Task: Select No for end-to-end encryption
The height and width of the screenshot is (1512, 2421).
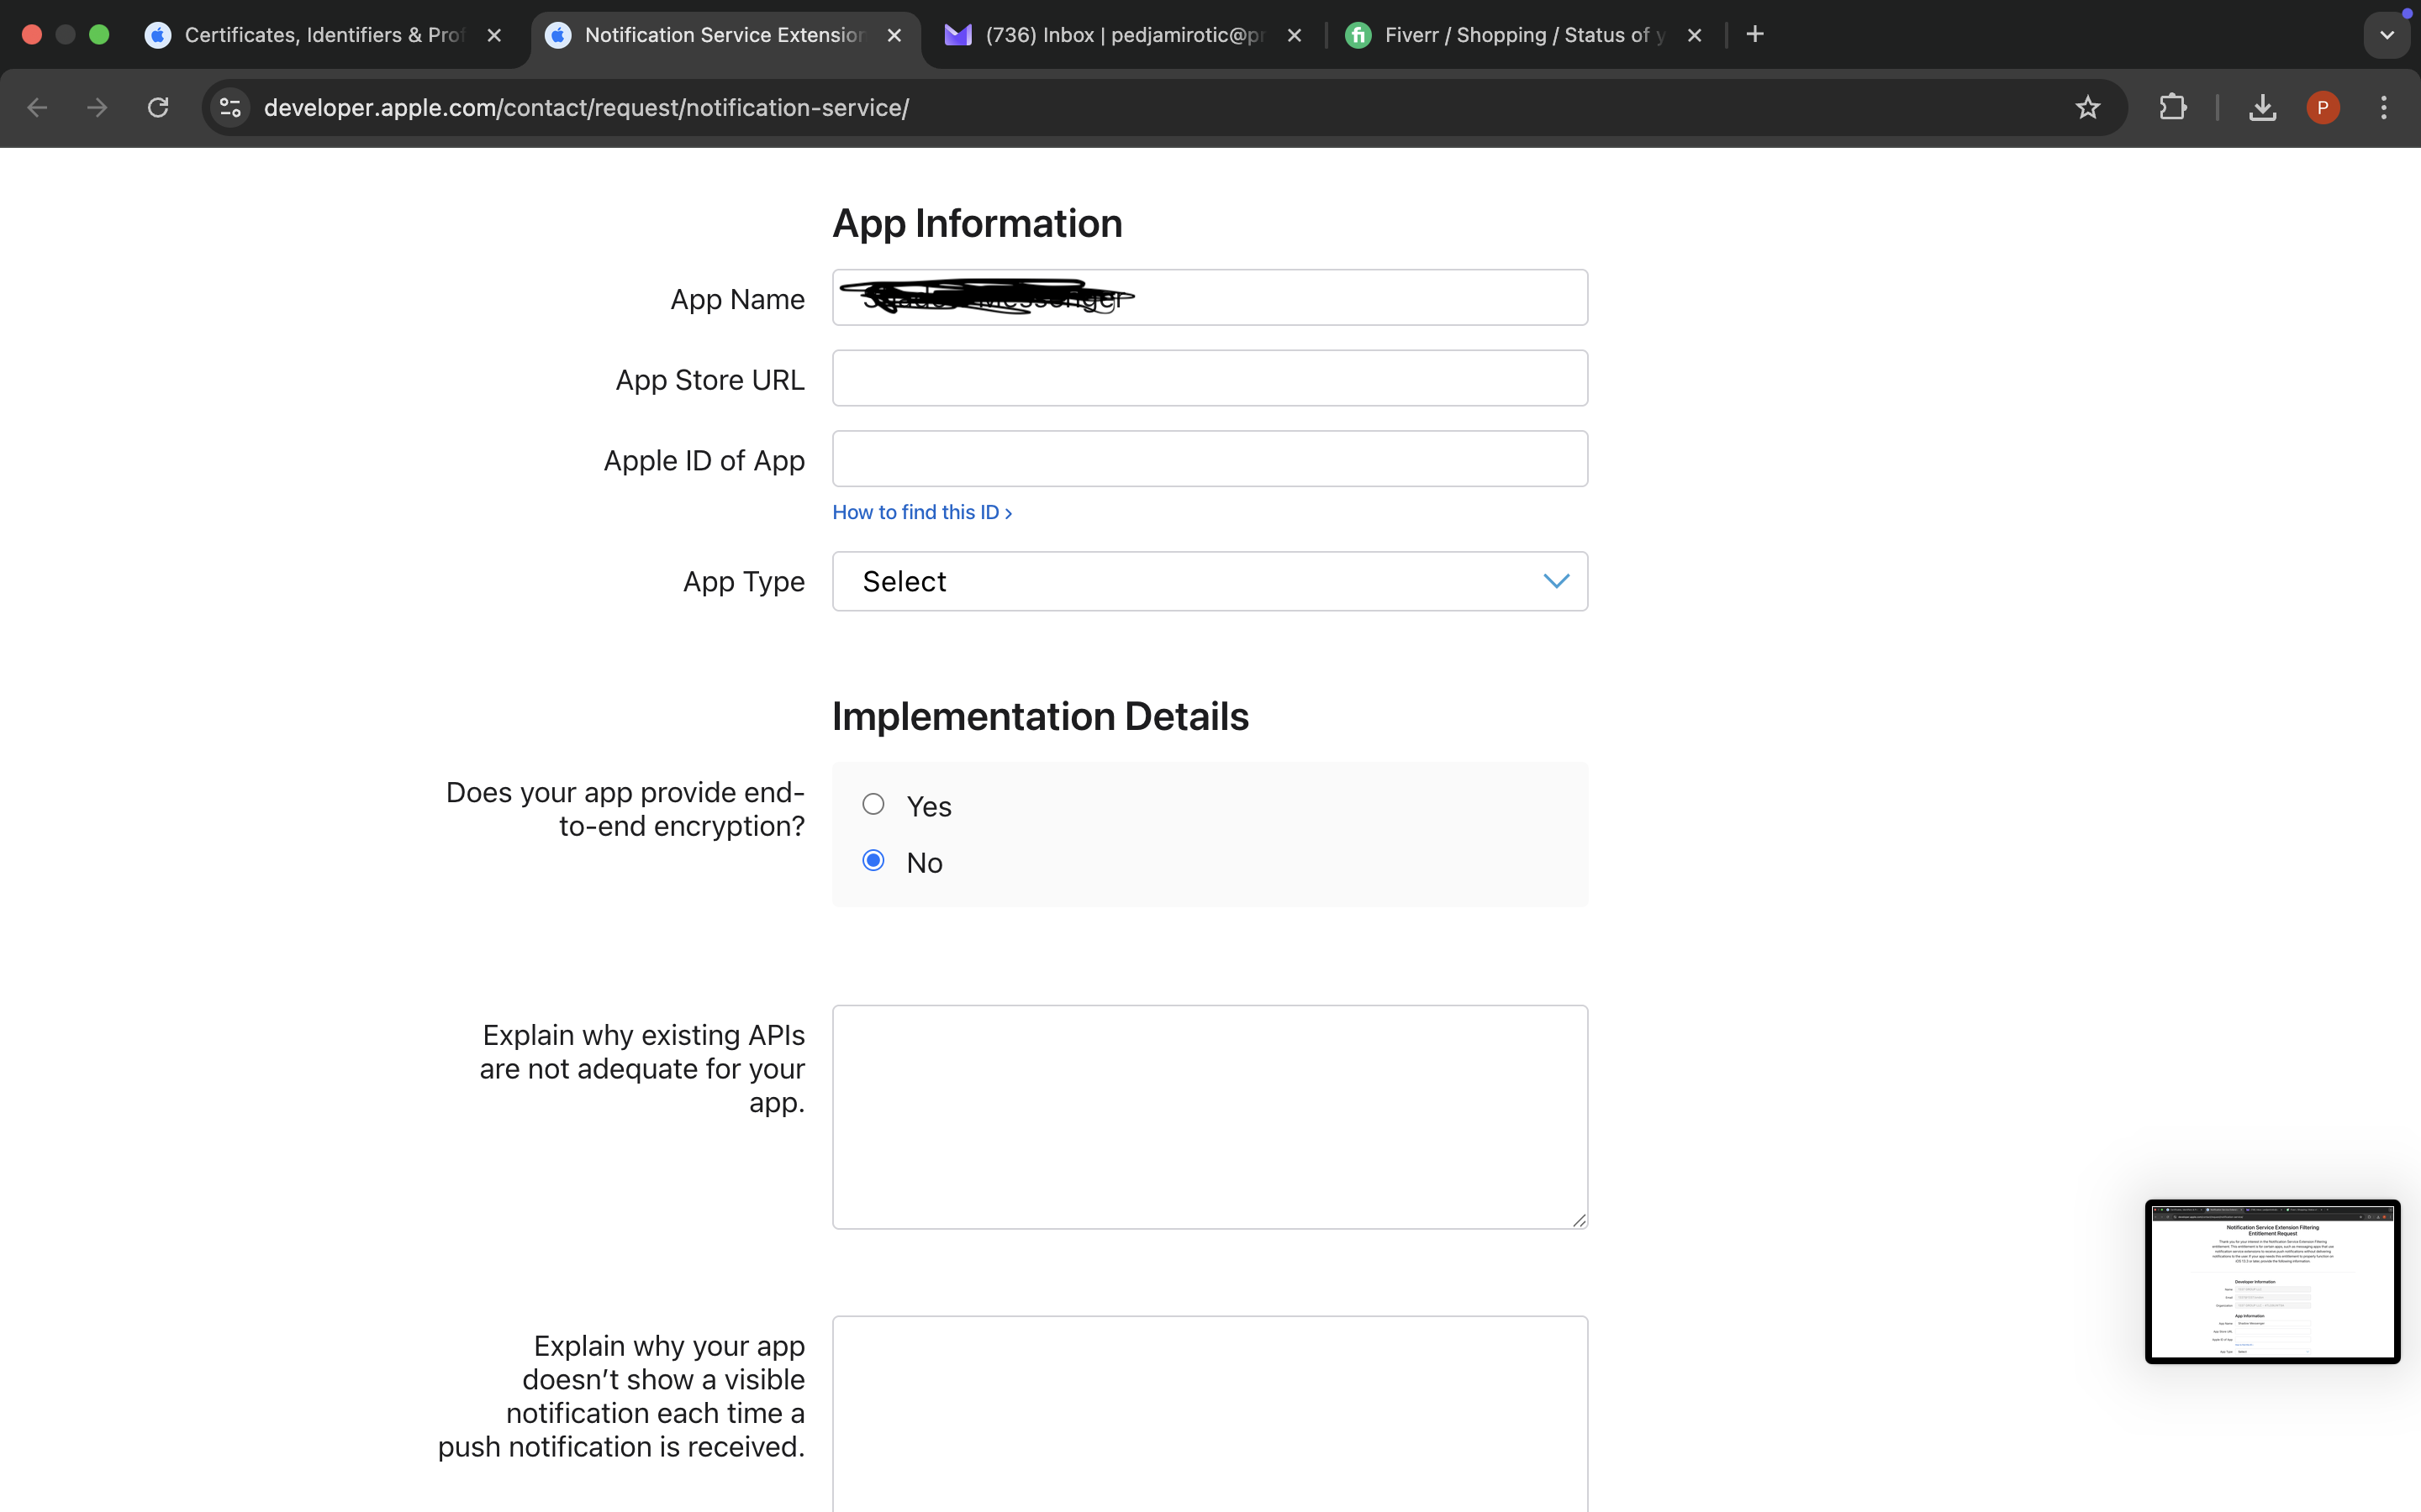Action: point(873,861)
